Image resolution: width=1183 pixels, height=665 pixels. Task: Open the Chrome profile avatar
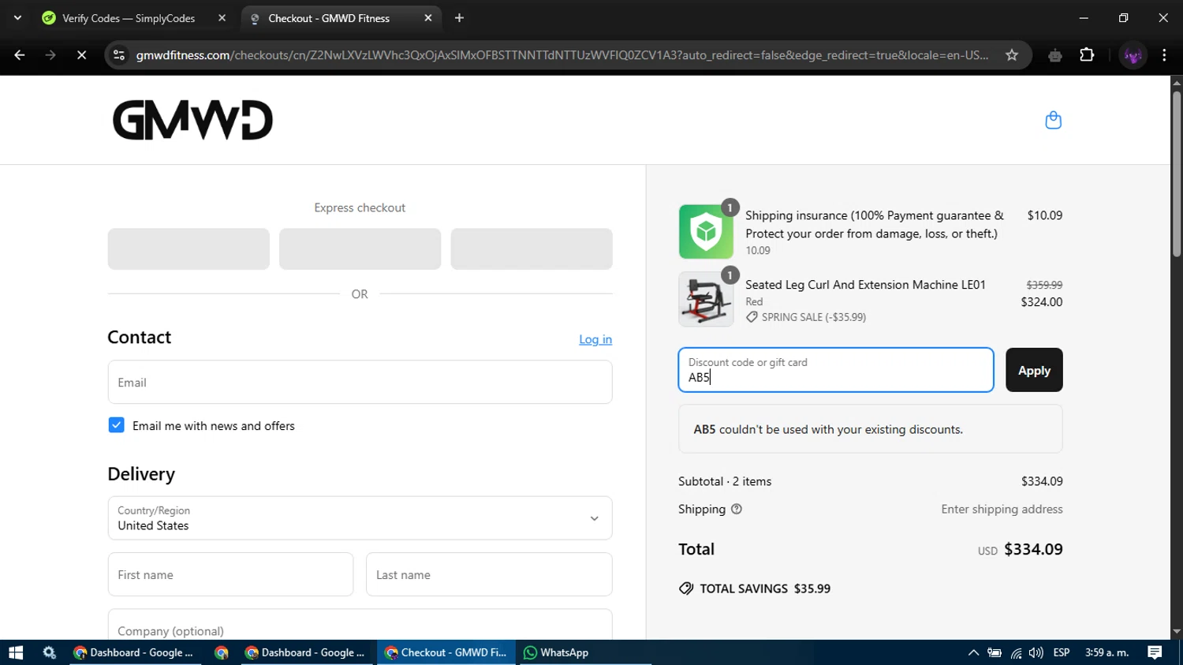pyautogui.click(x=1133, y=55)
